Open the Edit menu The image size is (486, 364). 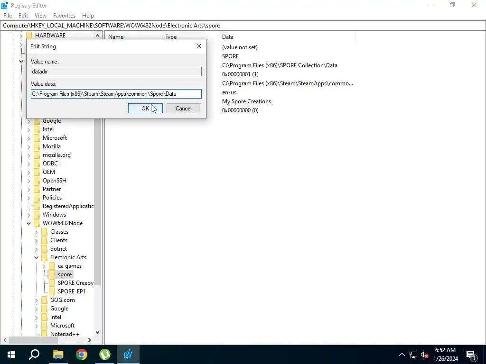tap(23, 16)
